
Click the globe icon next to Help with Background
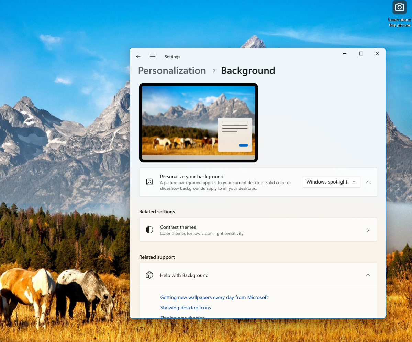(149, 275)
